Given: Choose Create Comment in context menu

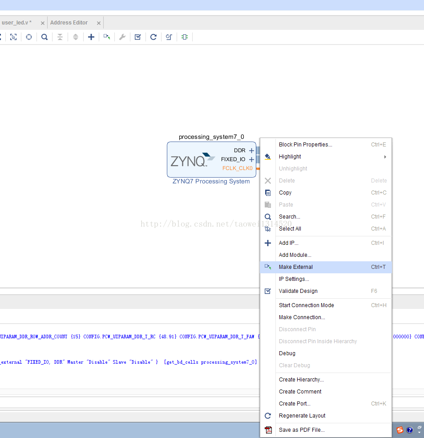Looking at the screenshot, I should point(326,391).
